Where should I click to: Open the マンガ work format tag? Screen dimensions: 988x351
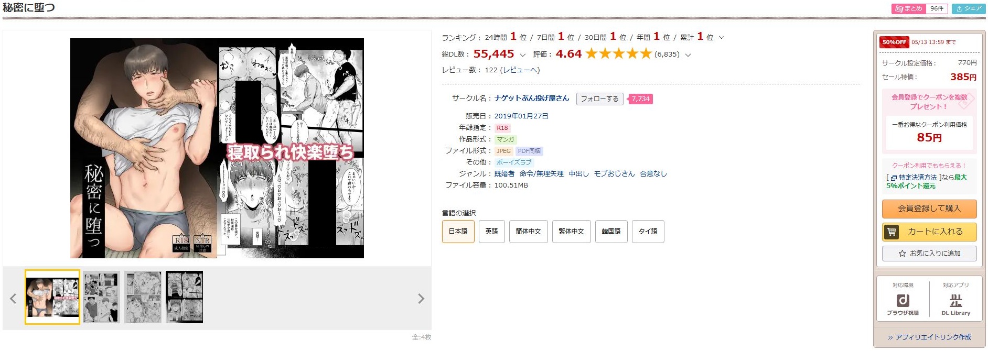click(506, 140)
